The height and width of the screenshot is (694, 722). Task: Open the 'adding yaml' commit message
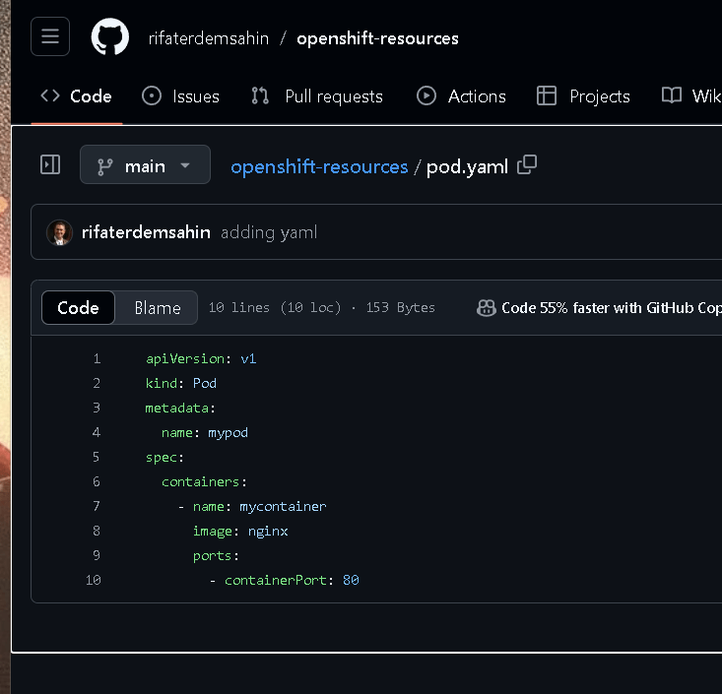pos(269,232)
